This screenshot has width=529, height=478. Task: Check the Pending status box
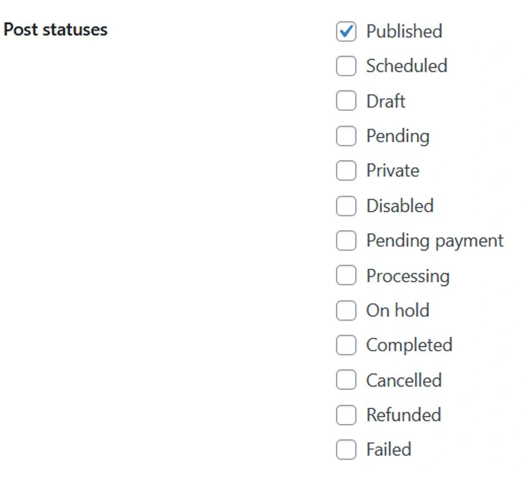point(346,136)
